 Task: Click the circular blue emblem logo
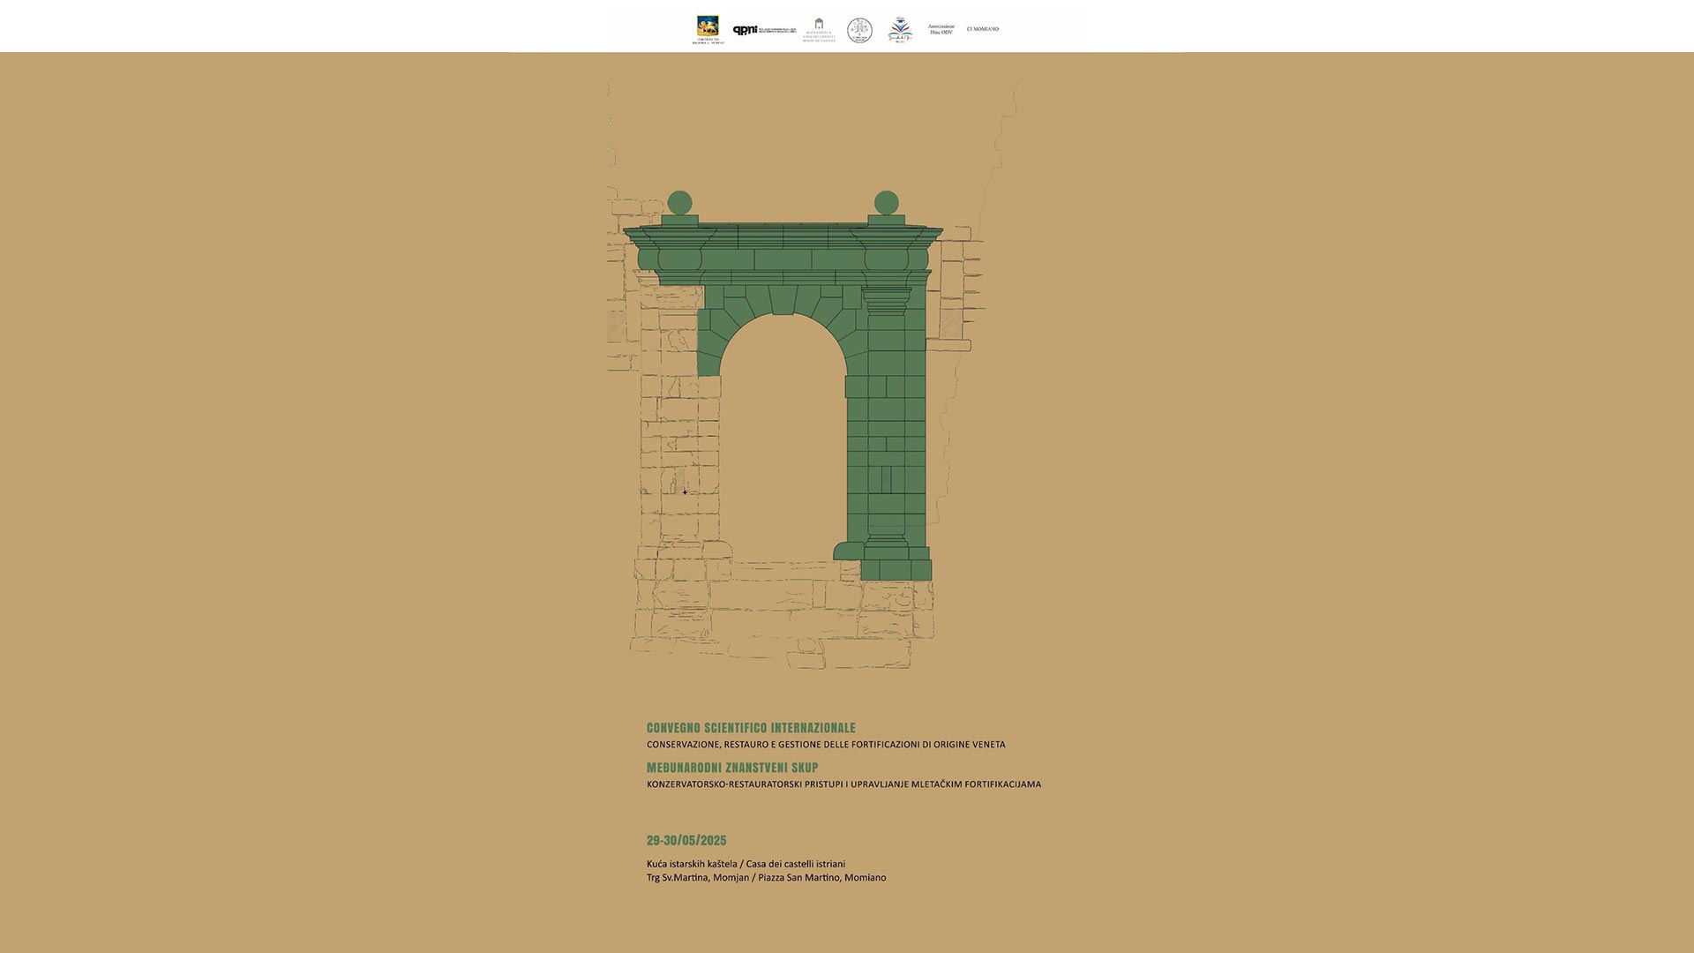coord(859,30)
